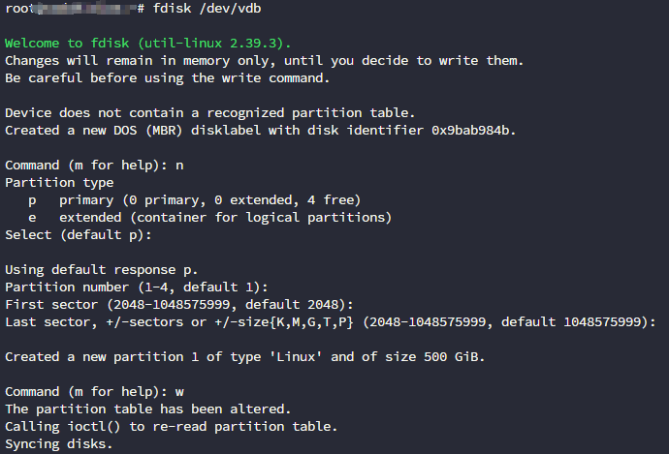Click the 'Partition type' heading line

tap(59, 183)
